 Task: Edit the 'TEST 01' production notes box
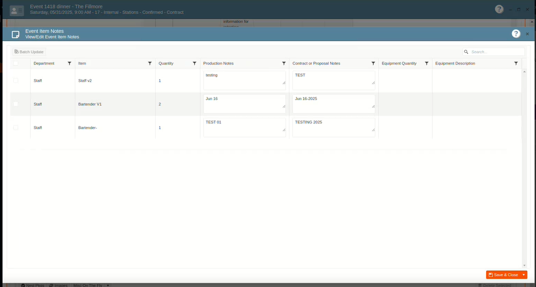pos(245,127)
